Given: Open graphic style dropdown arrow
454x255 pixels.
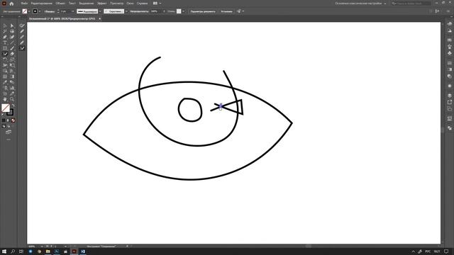Looking at the screenshot, I should click(x=184, y=11).
